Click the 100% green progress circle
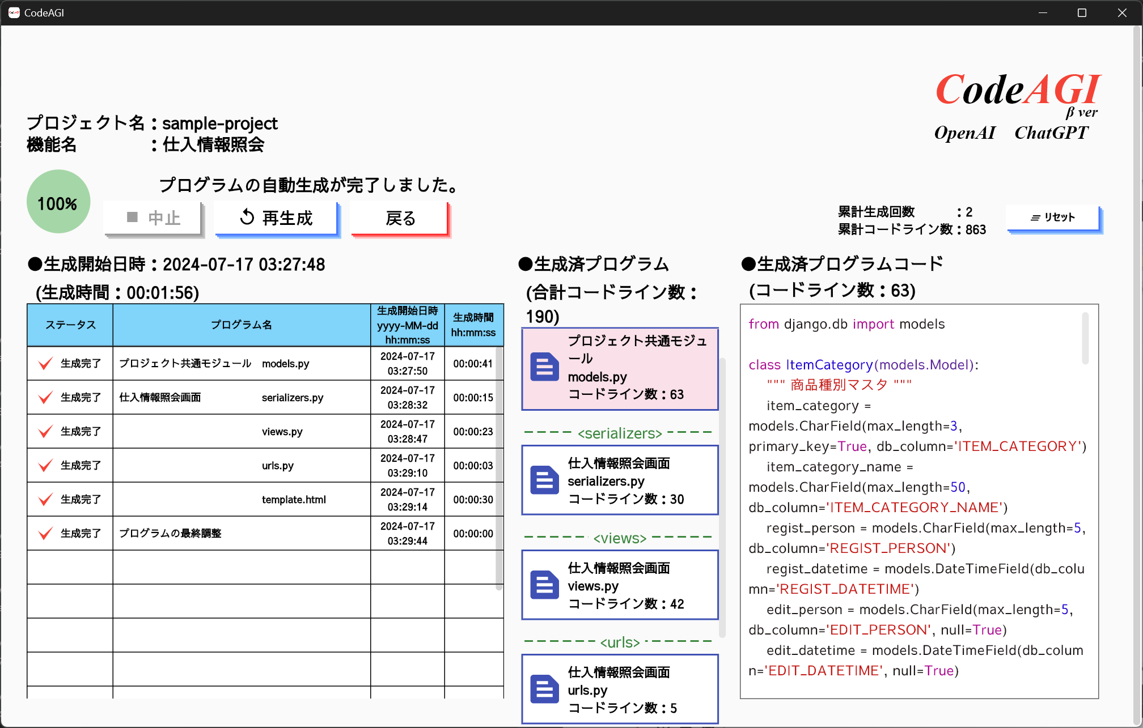This screenshot has height=728, width=1143. pyautogui.click(x=58, y=202)
